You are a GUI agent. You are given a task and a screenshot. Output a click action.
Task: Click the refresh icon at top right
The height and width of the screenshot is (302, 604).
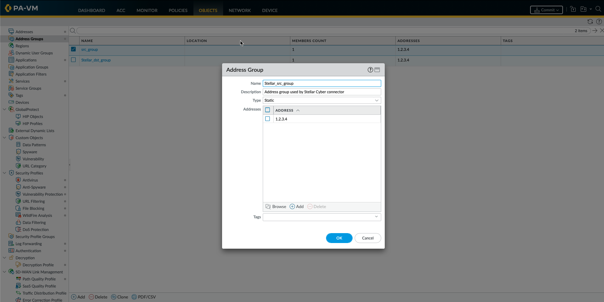click(x=590, y=22)
